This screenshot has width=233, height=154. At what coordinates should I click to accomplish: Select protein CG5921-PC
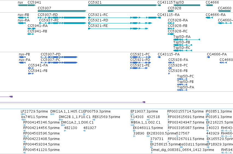140,57
